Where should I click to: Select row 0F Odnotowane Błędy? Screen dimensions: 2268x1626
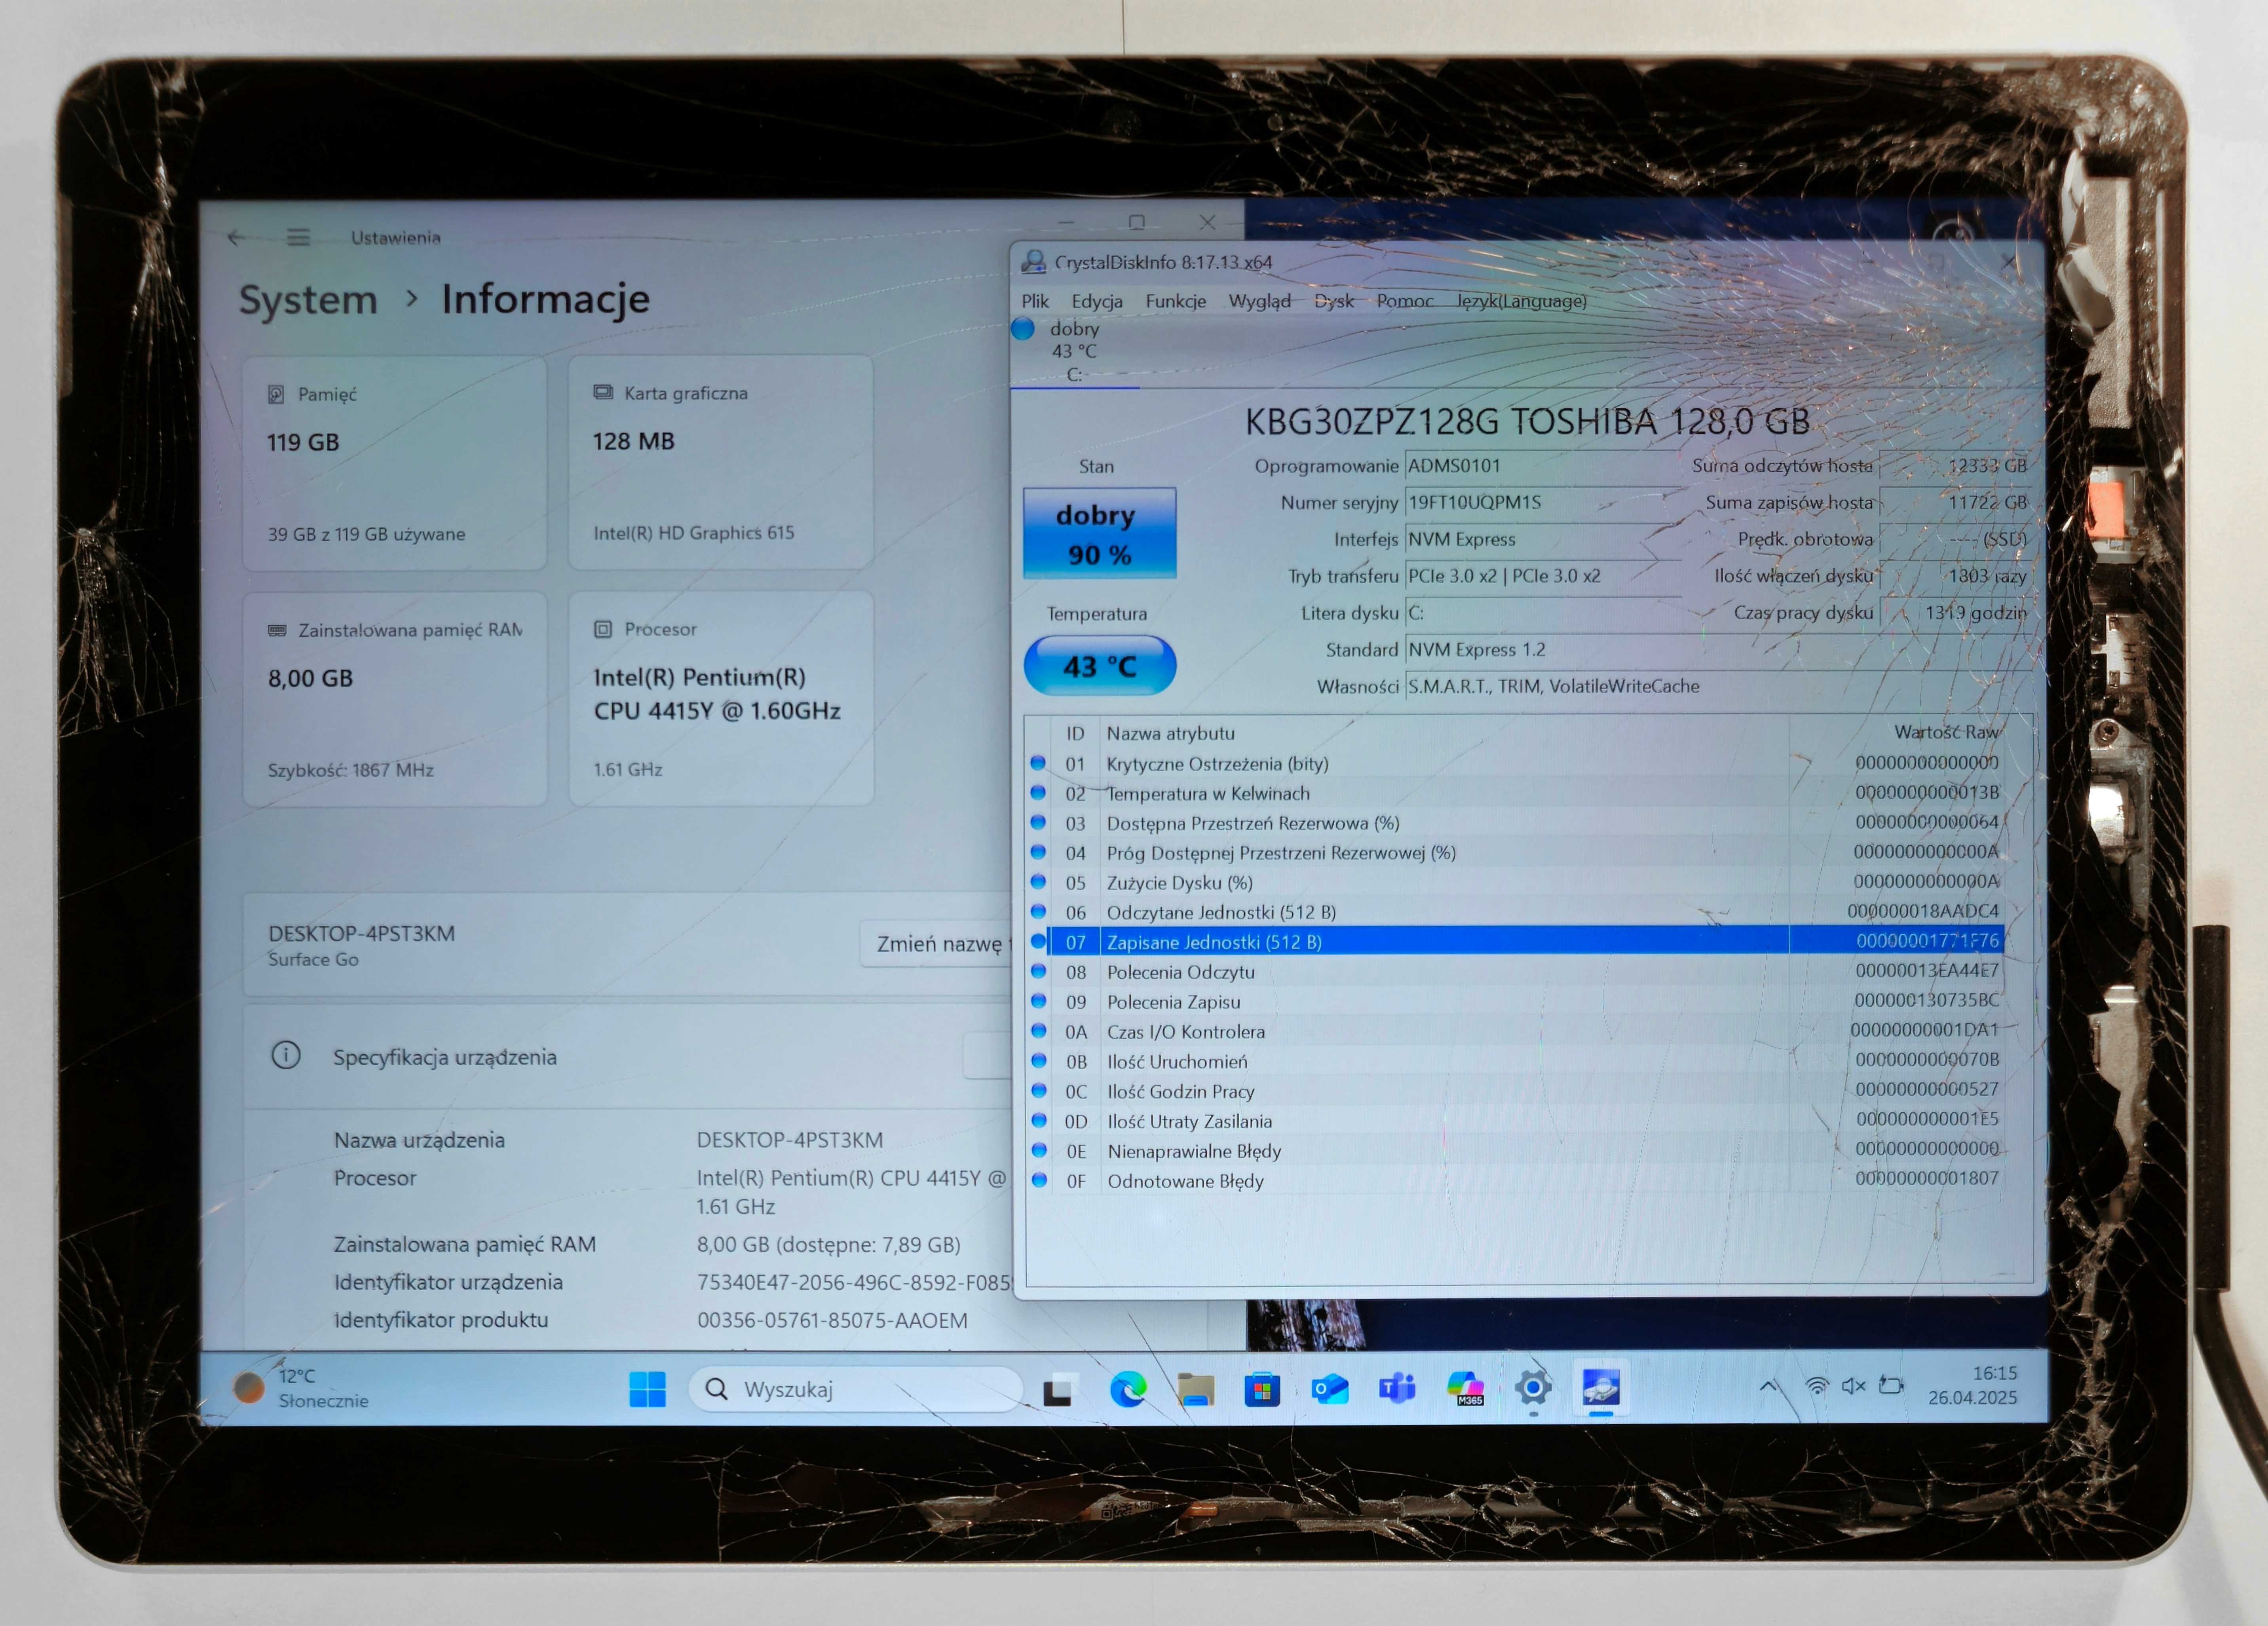1515,1181
